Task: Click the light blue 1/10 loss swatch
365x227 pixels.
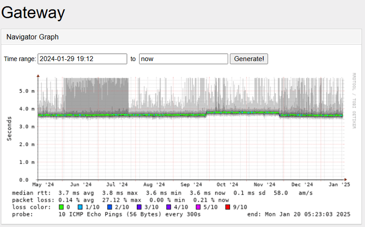Action: pyautogui.click(x=80, y=207)
